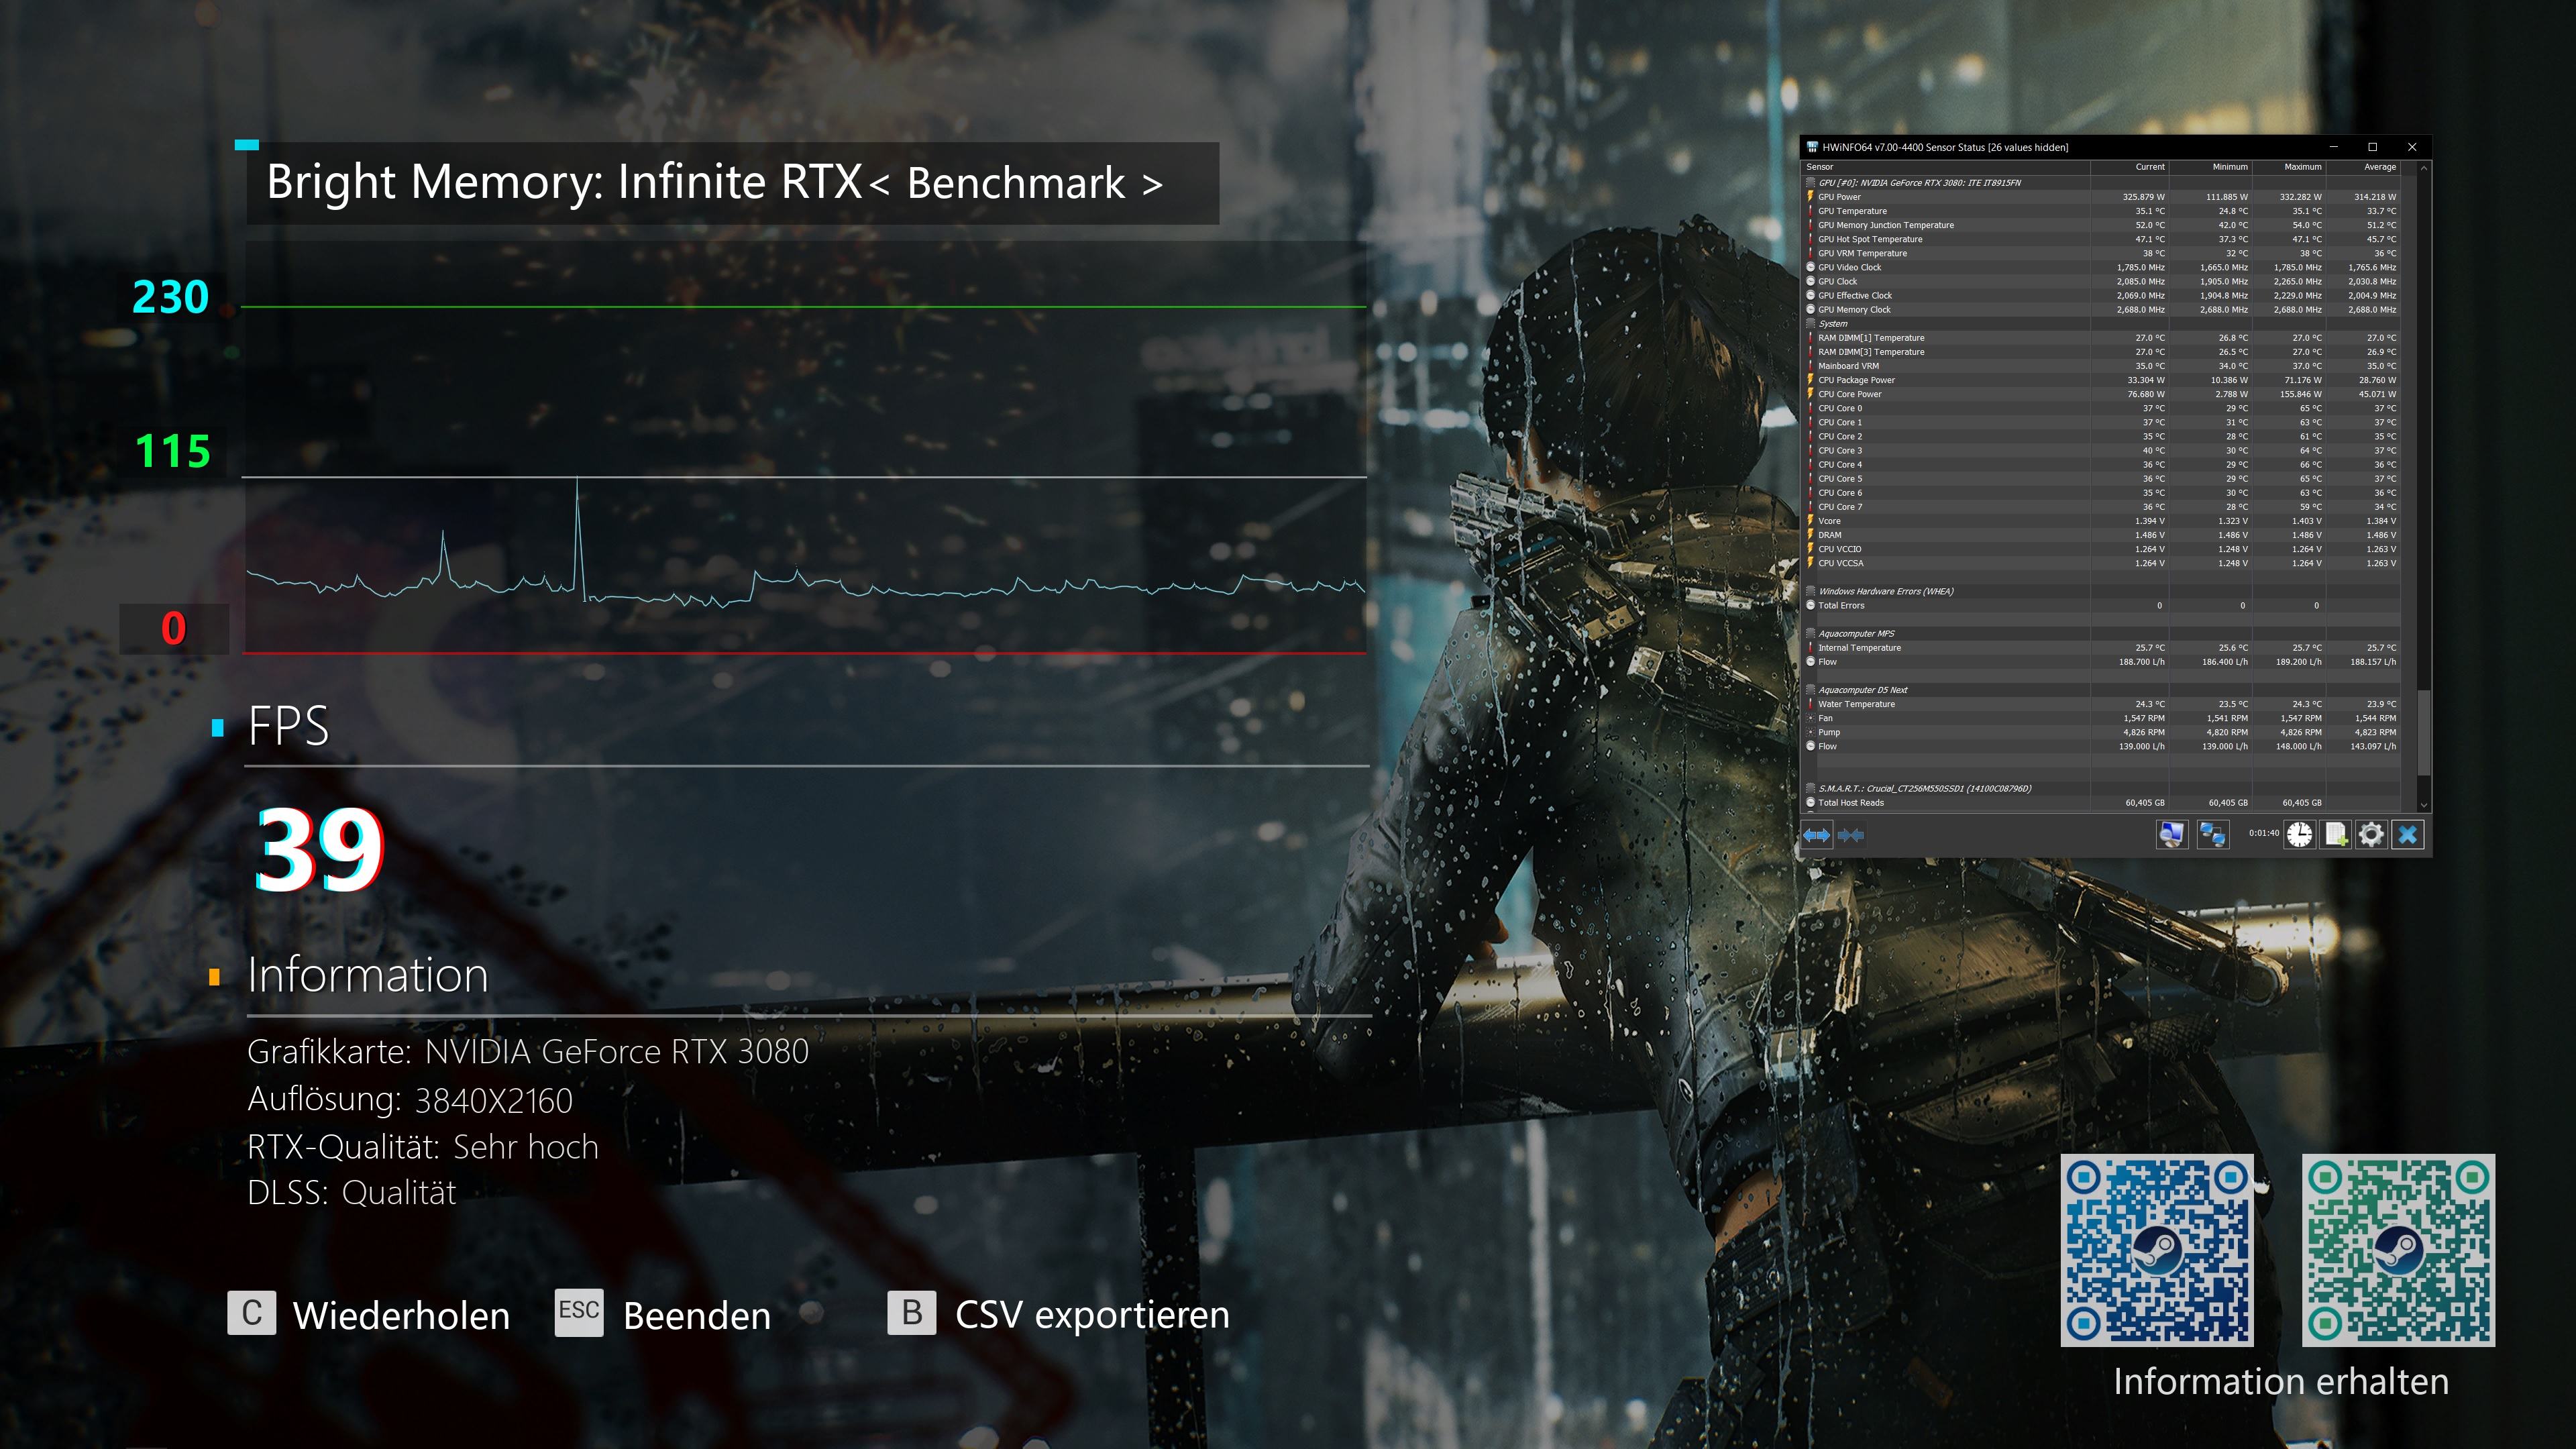The width and height of the screenshot is (2576, 1449).
Task: Click the fan icon beside the Fan row
Action: pyautogui.click(x=1811, y=718)
